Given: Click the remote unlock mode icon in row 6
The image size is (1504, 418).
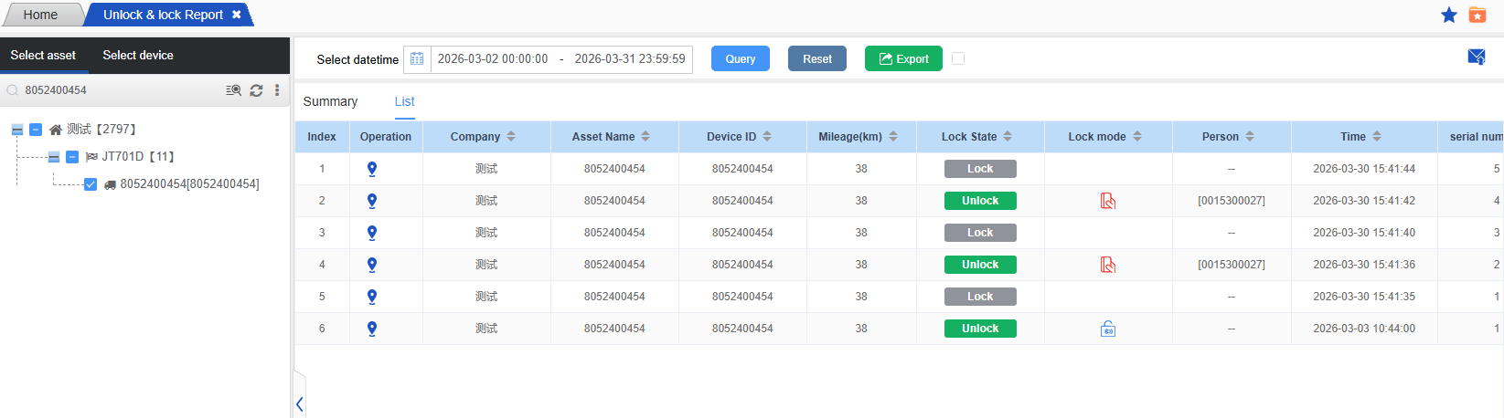Looking at the screenshot, I should point(1108,329).
